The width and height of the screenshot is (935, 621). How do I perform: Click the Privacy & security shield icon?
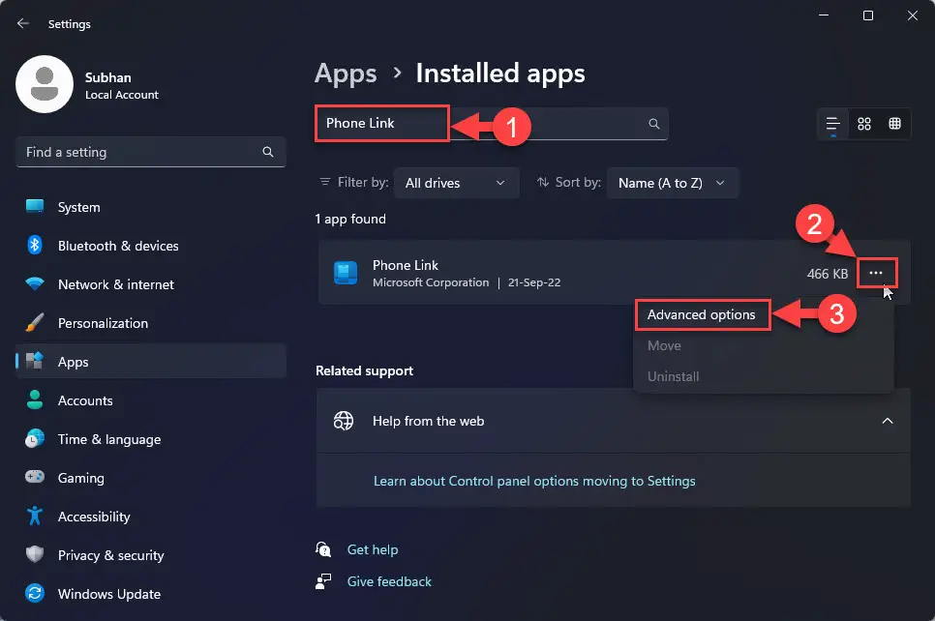coord(35,554)
